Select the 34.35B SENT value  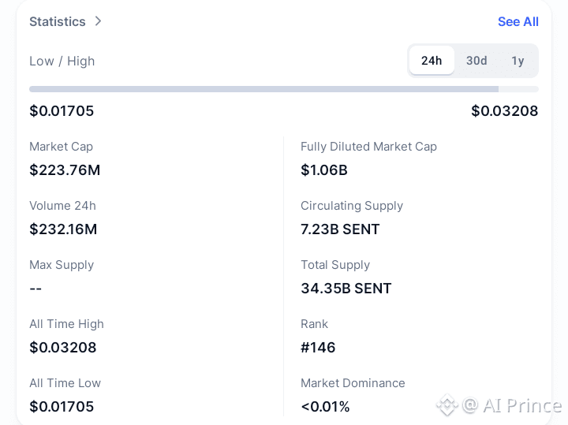tap(346, 289)
